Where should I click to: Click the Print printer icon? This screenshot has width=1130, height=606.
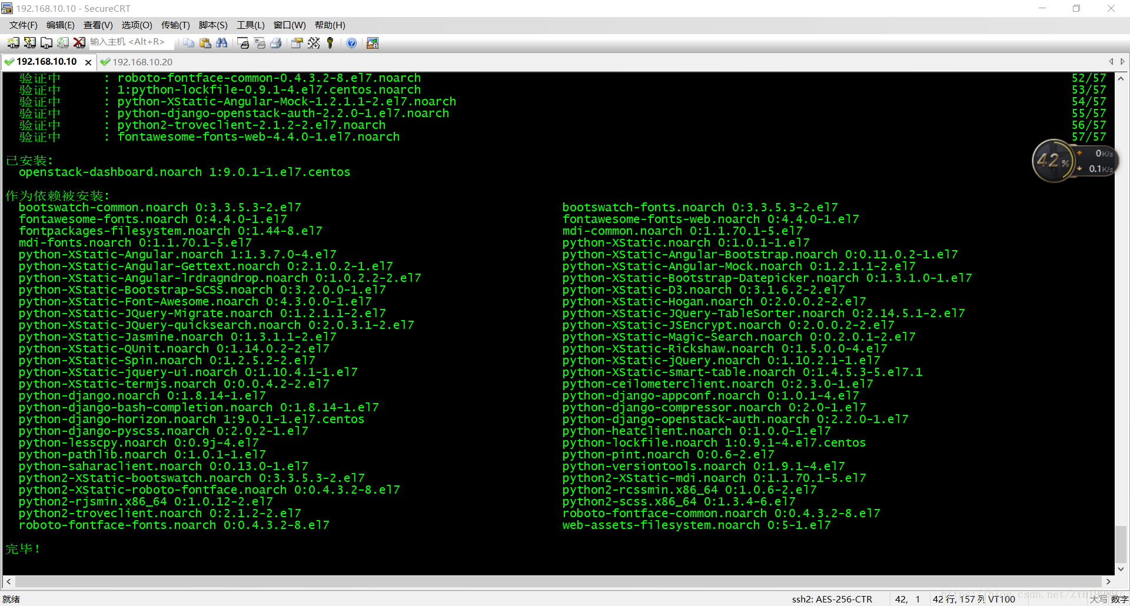(275, 42)
